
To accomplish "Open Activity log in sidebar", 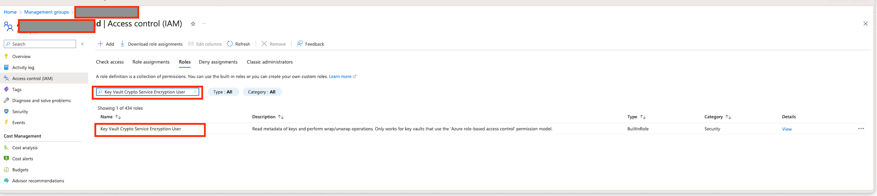I will tap(23, 67).
